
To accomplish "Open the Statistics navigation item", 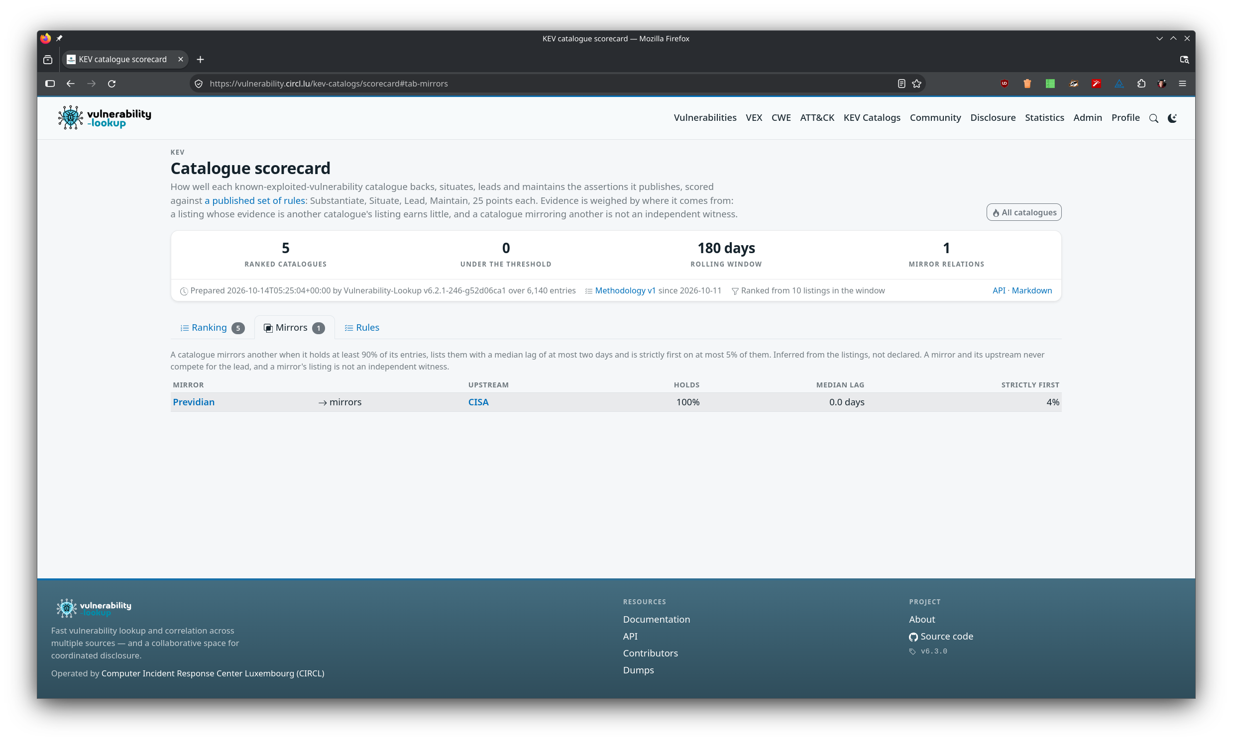I will pos(1044,117).
